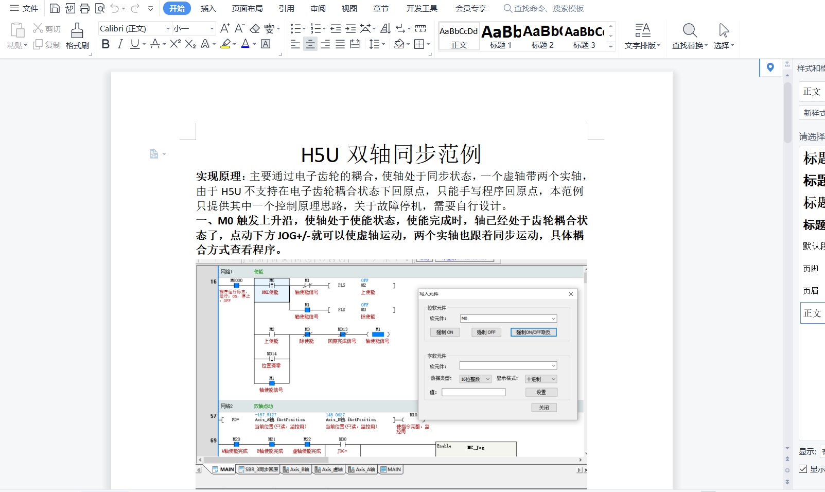Click the tab stops ruler icon

click(420, 28)
